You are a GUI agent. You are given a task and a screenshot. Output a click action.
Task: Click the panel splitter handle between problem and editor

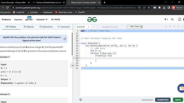[73, 66]
